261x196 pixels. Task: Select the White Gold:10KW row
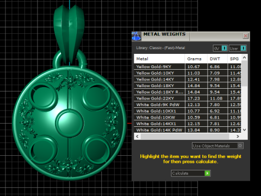pyautogui.click(x=188, y=118)
